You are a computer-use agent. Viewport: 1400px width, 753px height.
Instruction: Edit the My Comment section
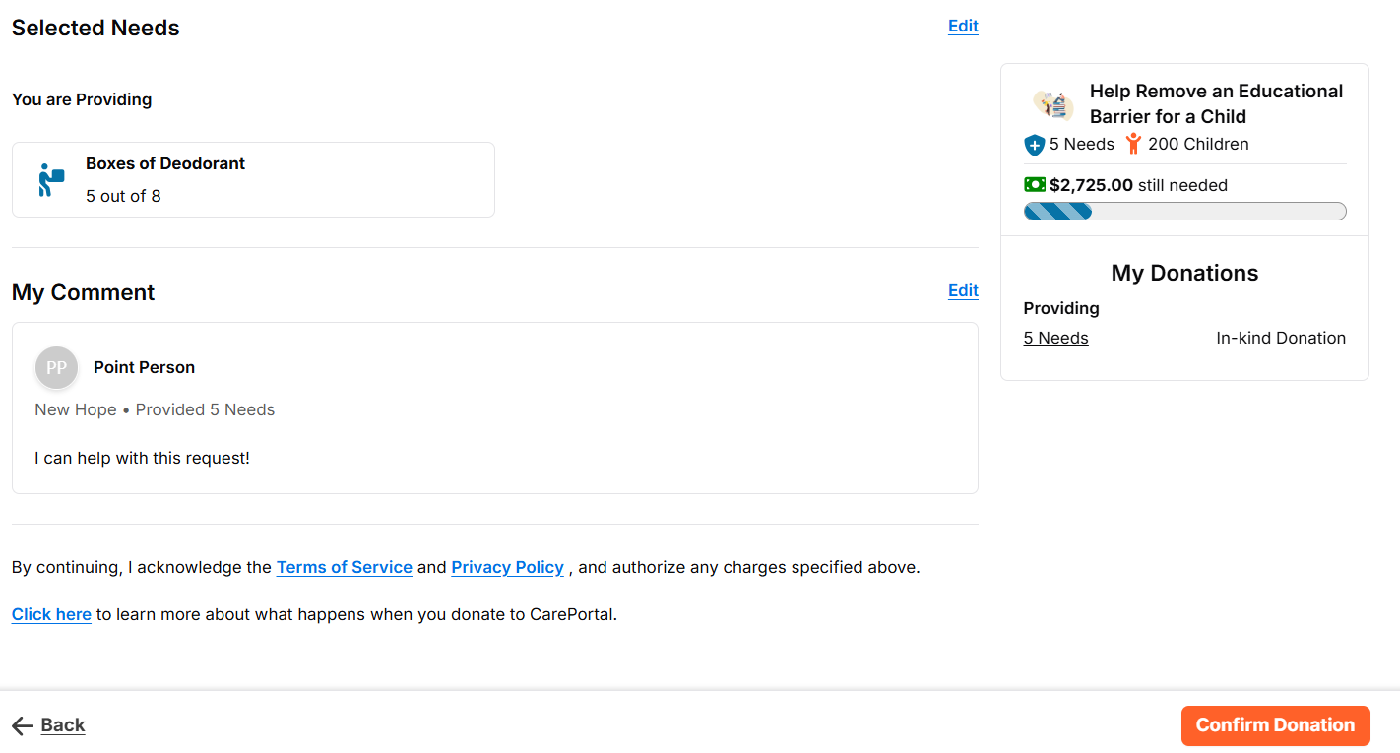click(x=963, y=290)
